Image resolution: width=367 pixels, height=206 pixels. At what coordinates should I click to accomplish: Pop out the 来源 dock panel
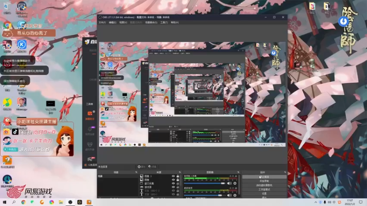tap(180, 172)
